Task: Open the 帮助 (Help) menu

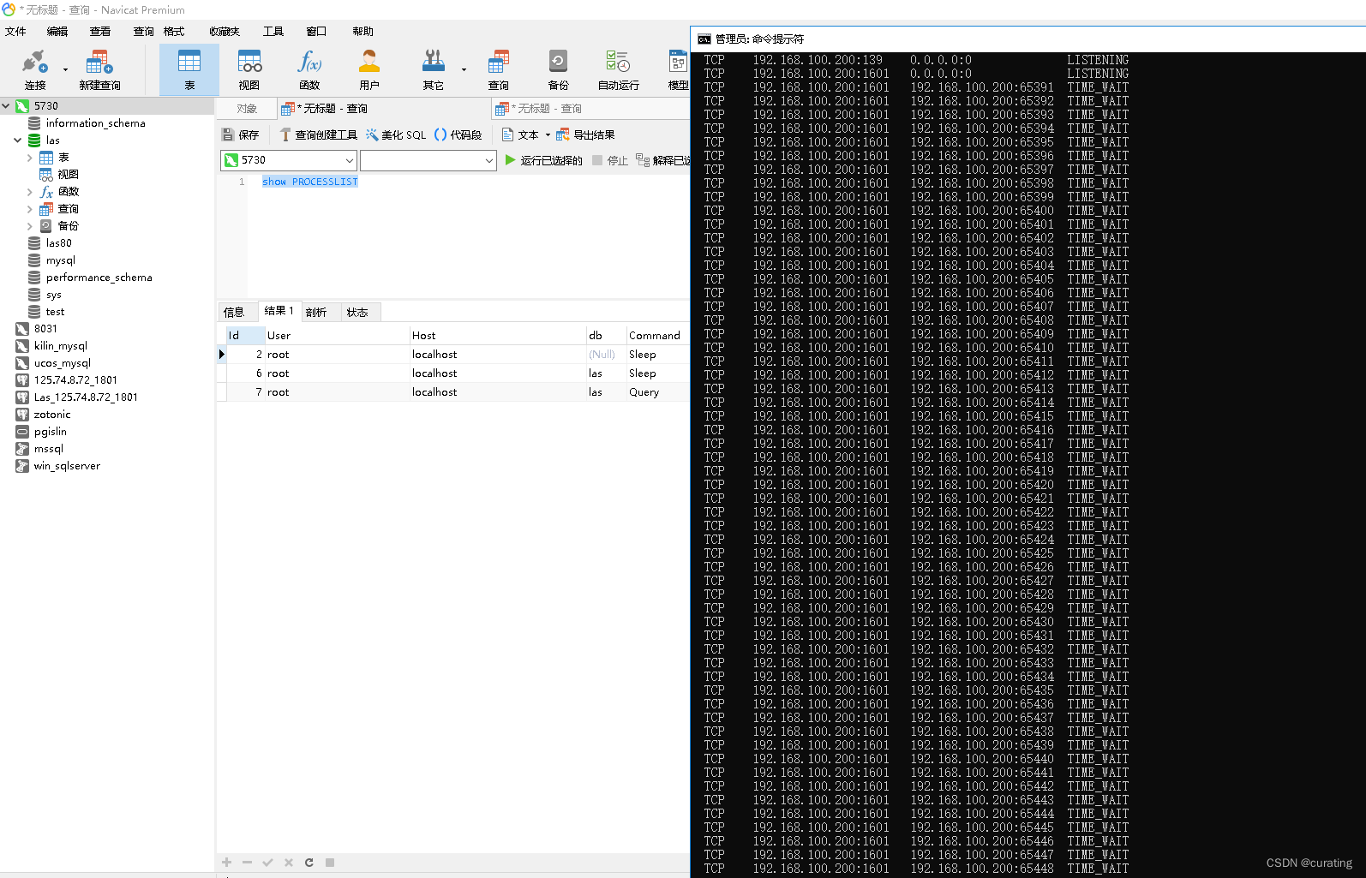Action: (363, 32)
